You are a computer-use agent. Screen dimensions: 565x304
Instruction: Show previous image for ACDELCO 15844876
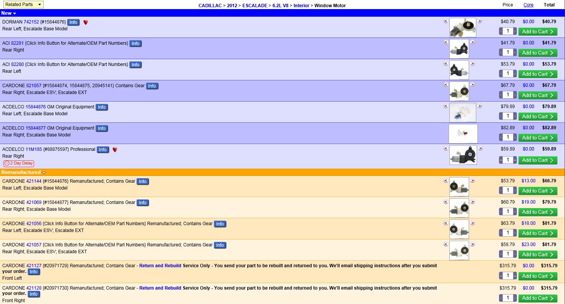tap(446, 106)
